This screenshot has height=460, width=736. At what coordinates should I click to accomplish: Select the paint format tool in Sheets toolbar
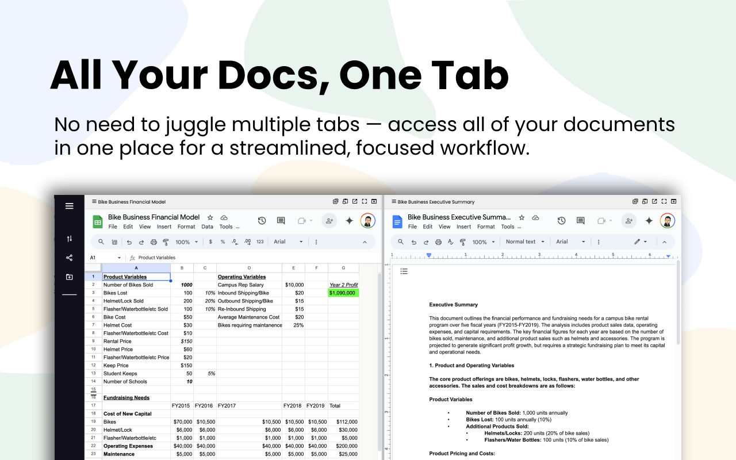[x=166, y=241]
